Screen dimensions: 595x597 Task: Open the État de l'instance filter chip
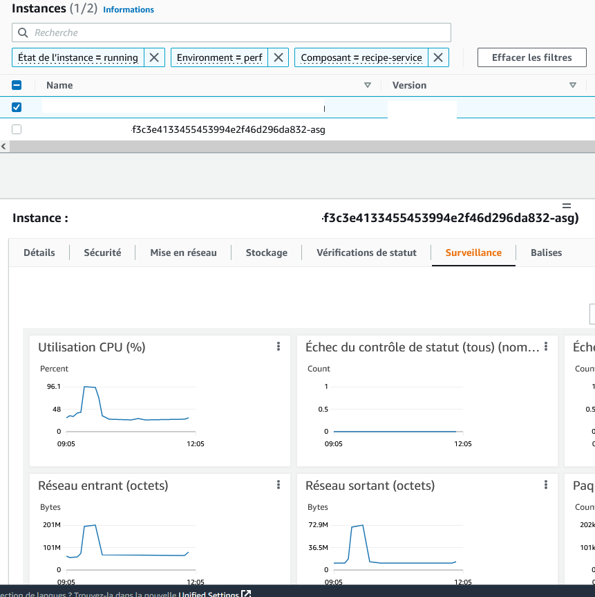point(76,57)
